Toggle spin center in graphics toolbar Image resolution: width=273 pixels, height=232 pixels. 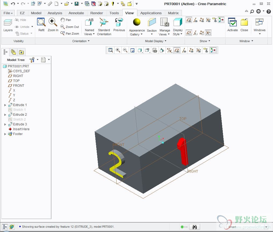point(213,50)
